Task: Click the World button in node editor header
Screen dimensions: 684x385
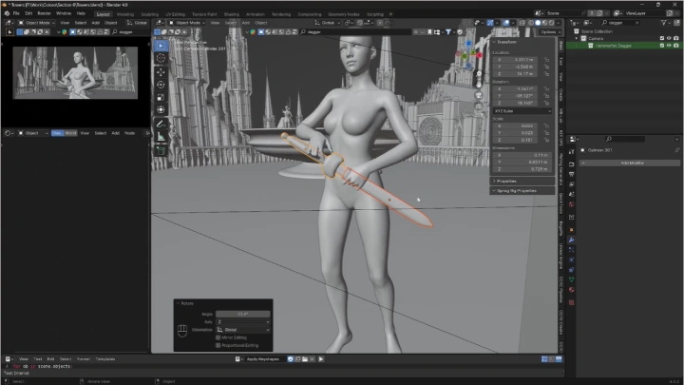Action: (x=70, y=133)
